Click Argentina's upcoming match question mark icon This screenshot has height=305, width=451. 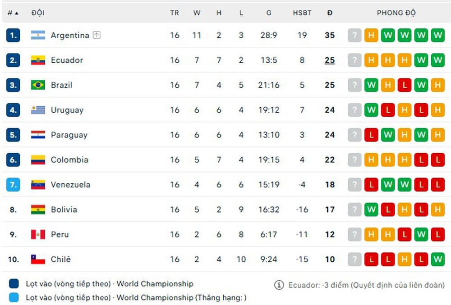pyautogui.click(x=354, y=35)
